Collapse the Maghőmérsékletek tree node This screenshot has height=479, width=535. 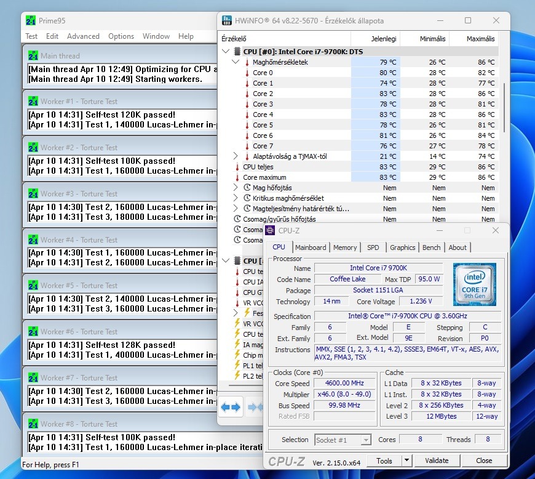coord(236,62)
